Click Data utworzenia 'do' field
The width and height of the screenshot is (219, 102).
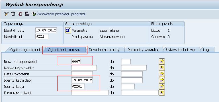(132, 74)
